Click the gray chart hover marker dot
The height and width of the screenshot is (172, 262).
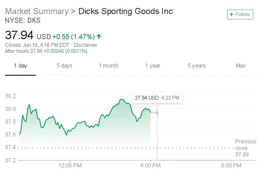pos(157,113)
